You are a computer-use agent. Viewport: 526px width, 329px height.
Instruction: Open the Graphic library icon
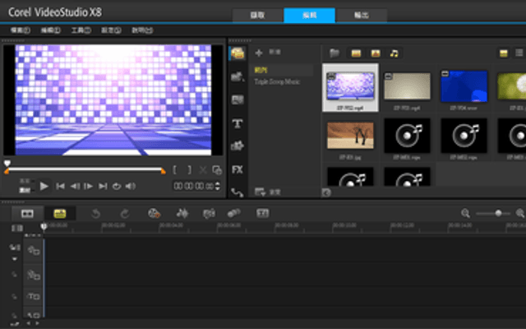point(238,146)
